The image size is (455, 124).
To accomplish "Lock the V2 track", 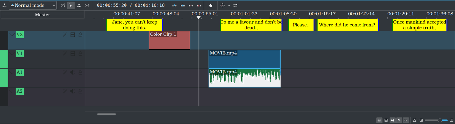I will (x=80, y=35).
